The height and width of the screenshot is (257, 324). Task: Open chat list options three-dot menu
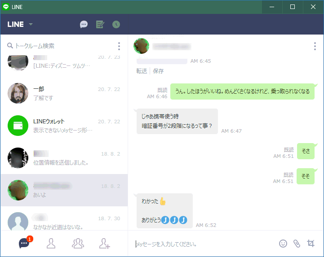(x=119, y=46)
